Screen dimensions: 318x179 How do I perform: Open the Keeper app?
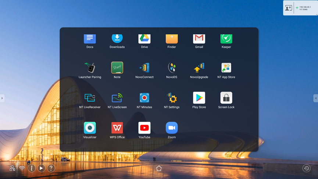pyautogui.click(x=226, y=39)
